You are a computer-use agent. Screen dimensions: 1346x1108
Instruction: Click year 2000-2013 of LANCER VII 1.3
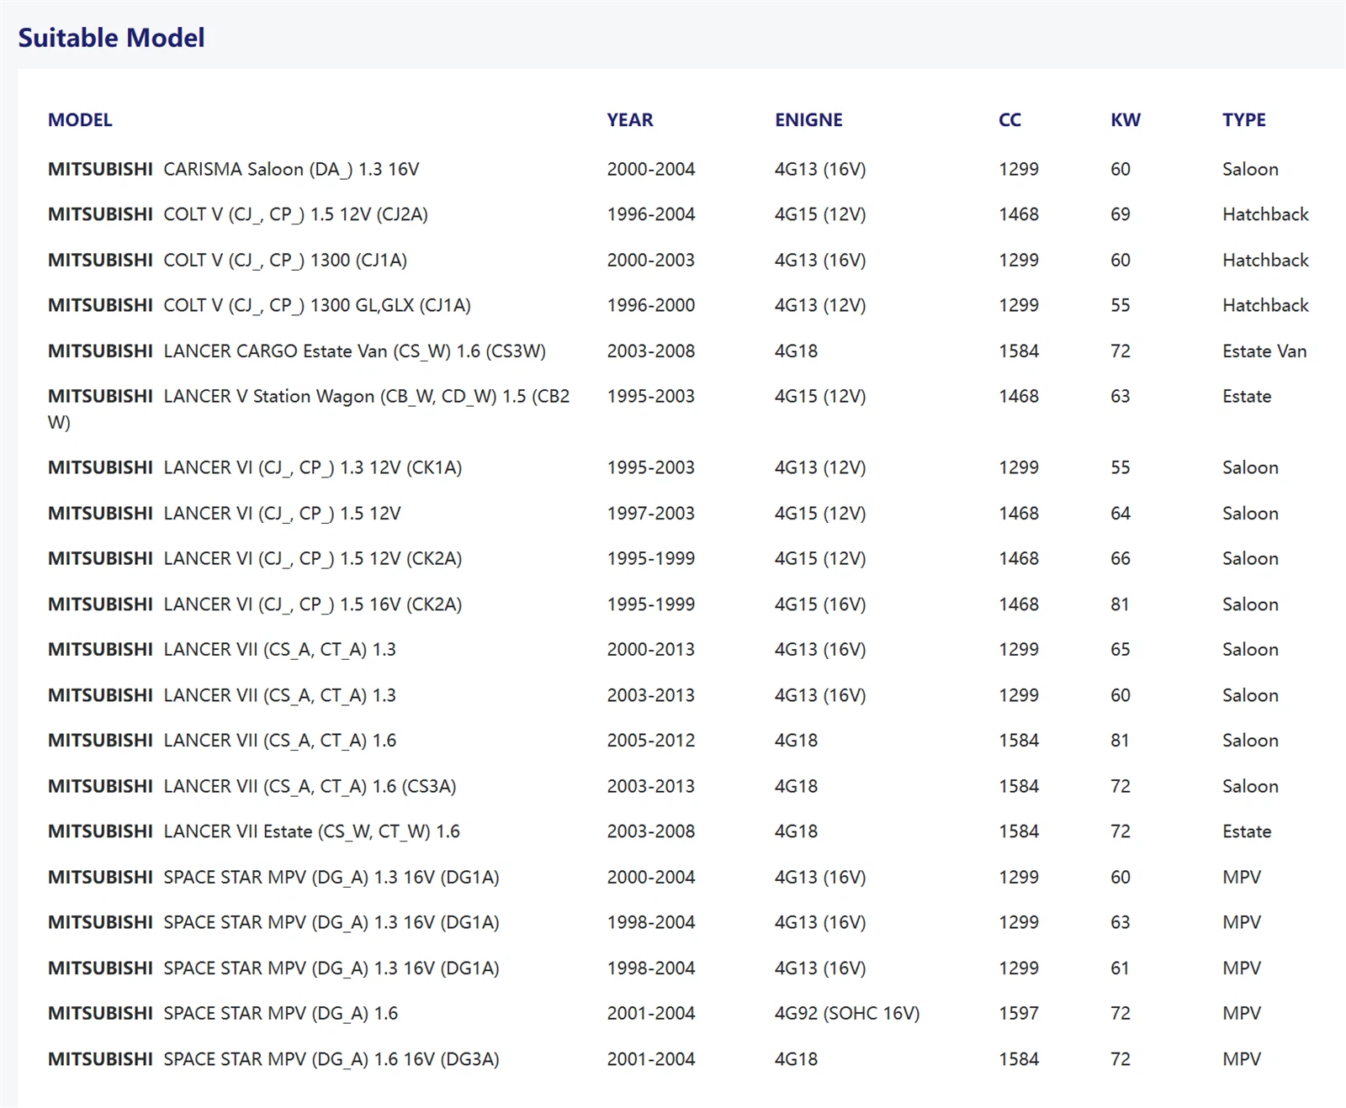point(651,649)
